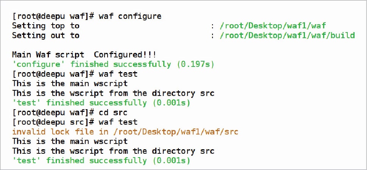The image size is (367, 170).
Task: Click the "Setting top to" label
Action: [x=45, y=26]
